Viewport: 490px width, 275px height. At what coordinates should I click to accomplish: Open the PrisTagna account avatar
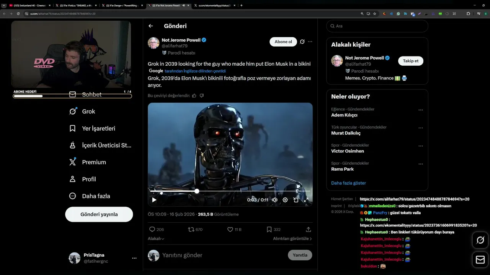[74, 258]
